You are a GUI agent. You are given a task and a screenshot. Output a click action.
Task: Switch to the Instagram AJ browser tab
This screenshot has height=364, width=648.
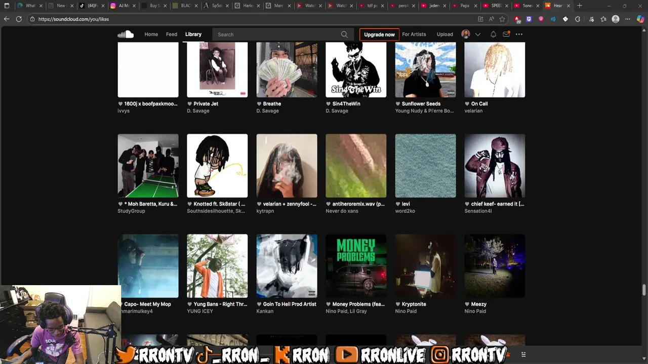click(123, 6)
